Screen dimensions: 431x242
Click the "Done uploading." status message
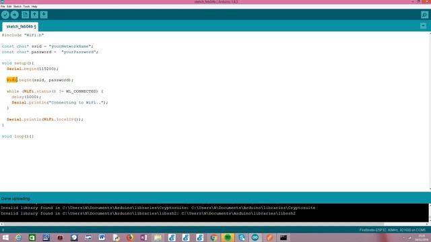[x=15, y=198]
